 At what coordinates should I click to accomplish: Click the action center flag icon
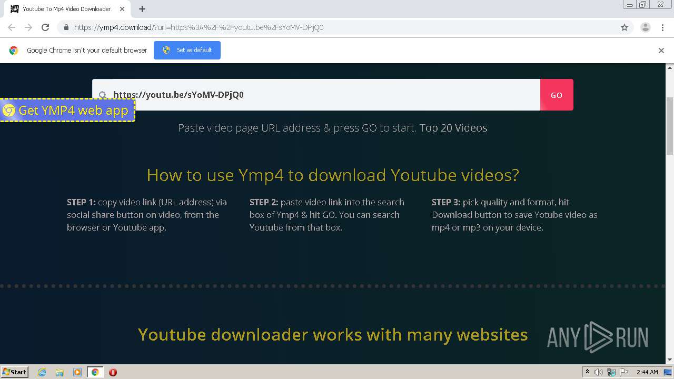coord(623,372)
